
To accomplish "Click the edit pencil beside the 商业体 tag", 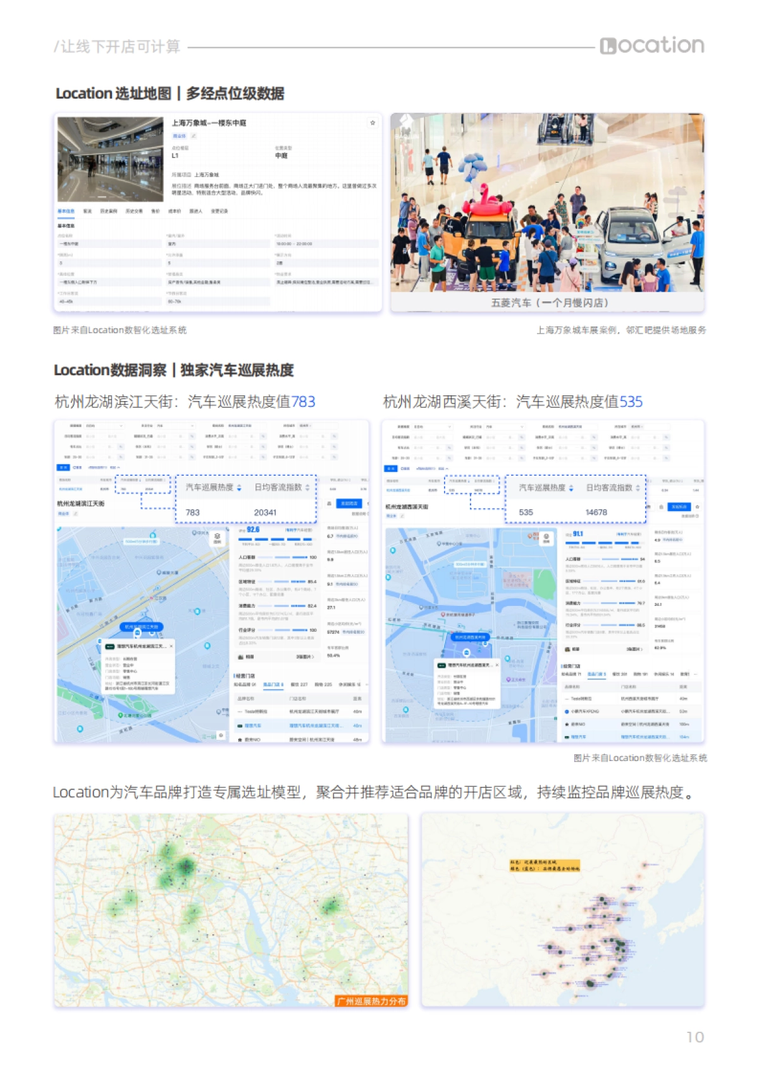I will [x=194, y=136].
